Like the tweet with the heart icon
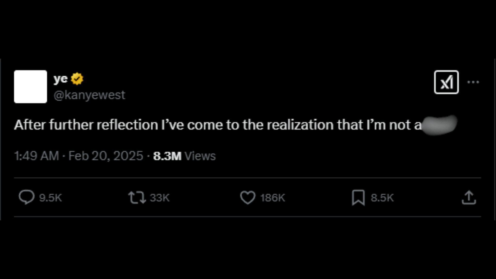496x279 pixels. point(247,198)
